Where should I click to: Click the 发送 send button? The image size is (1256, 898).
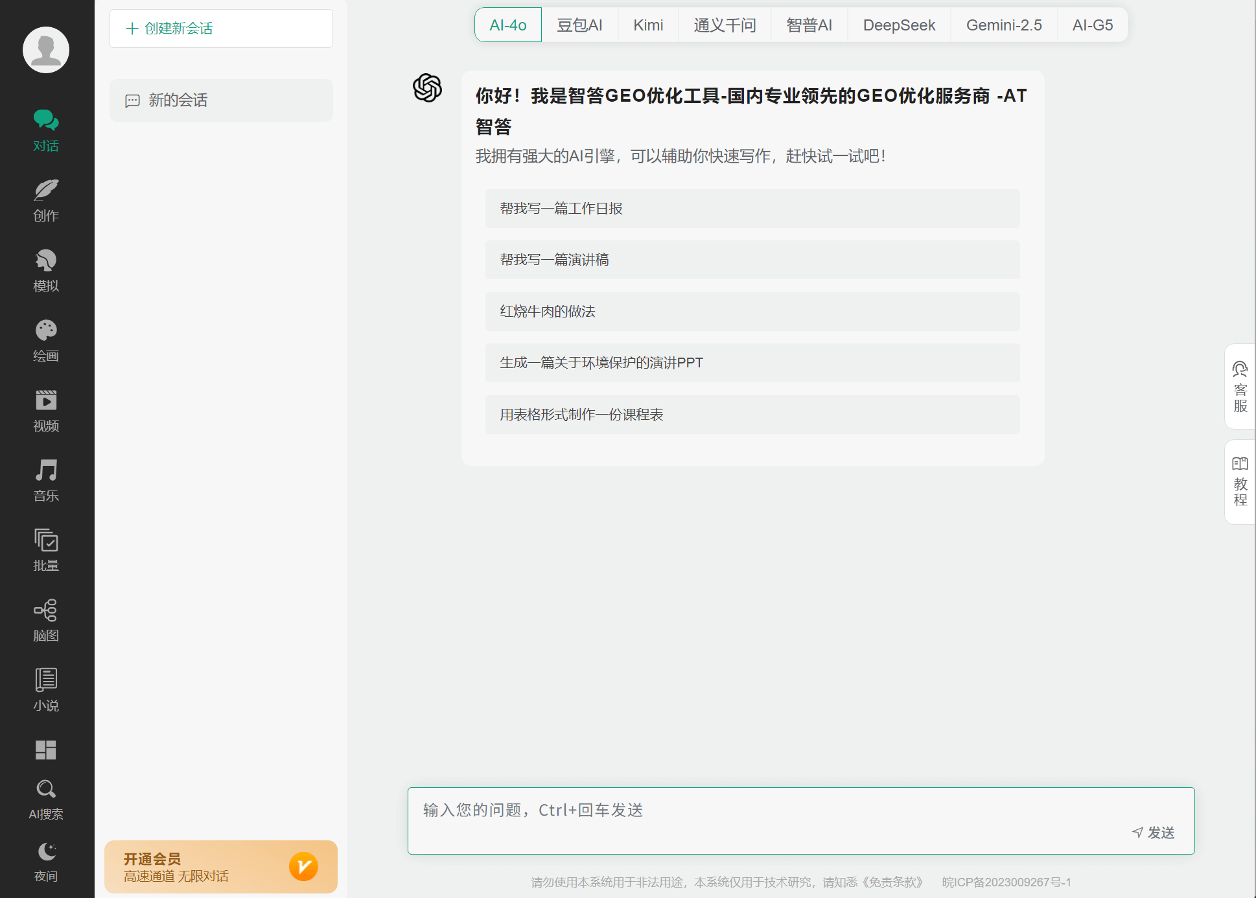(1154, 833)
